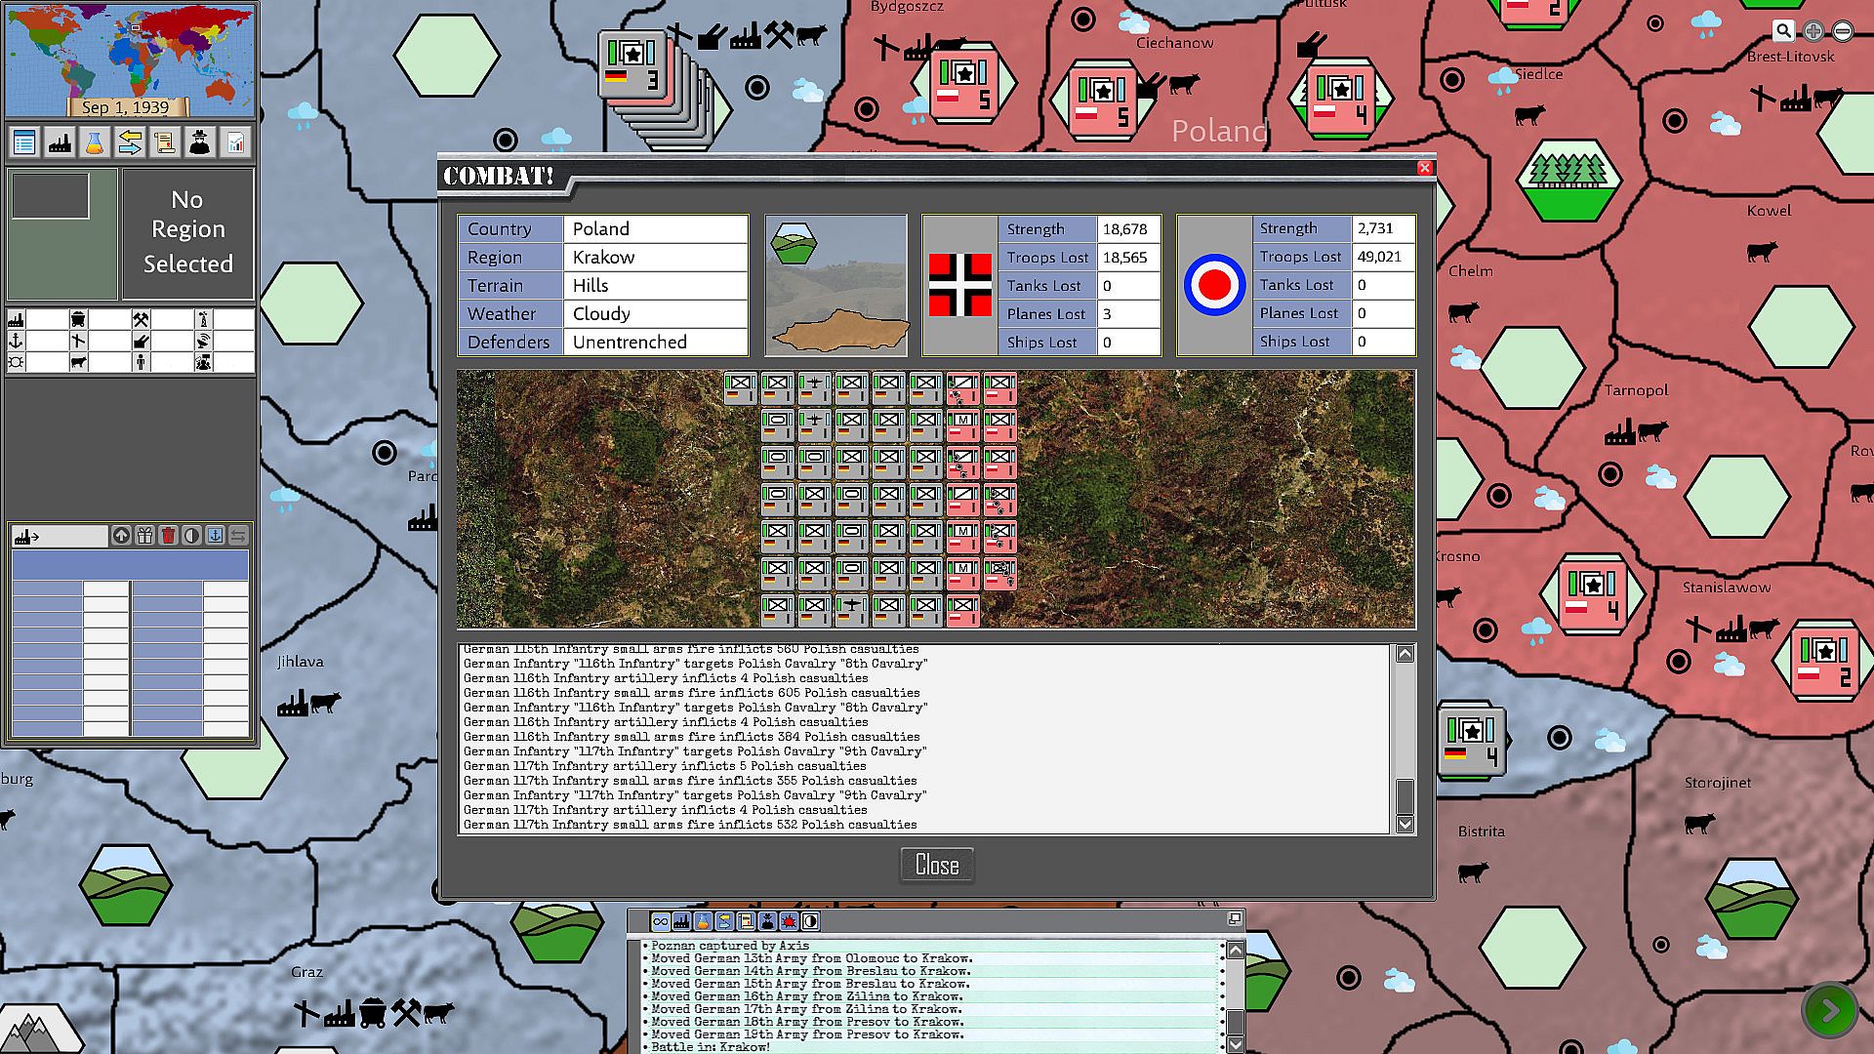Toggle the blue anchor naval button

pos(215,535)
